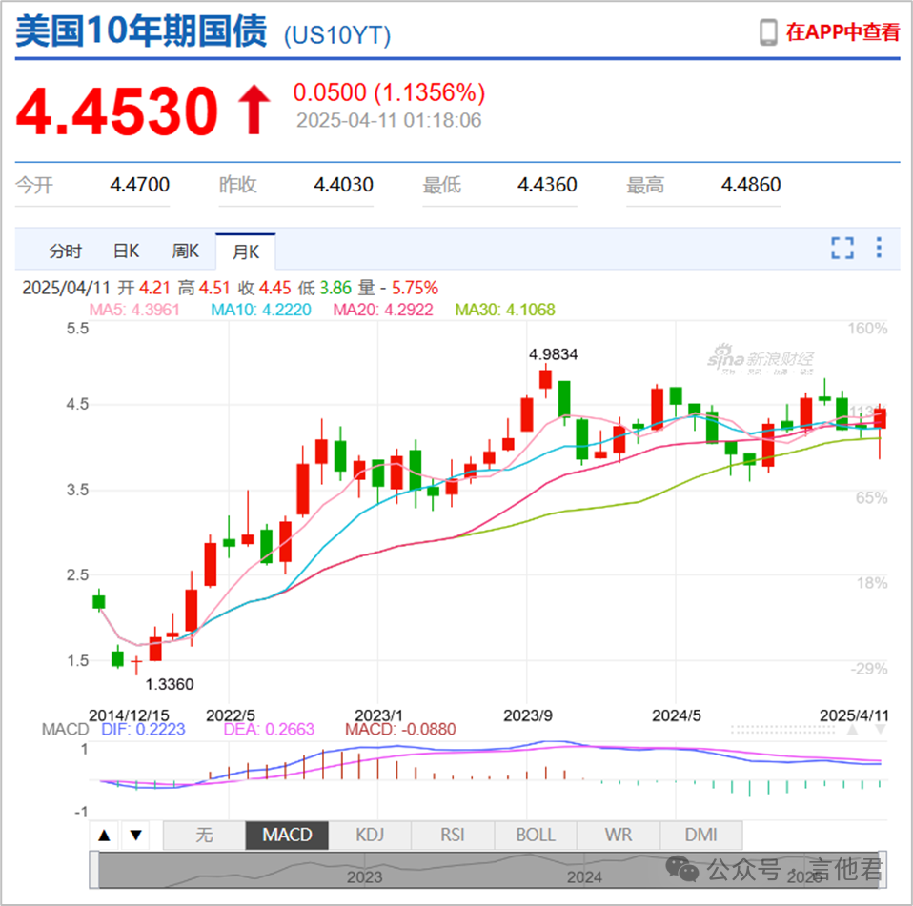Switch to the 分时 intraday tab
This screenshot has height=906, width=913.
tap(66, 252)
